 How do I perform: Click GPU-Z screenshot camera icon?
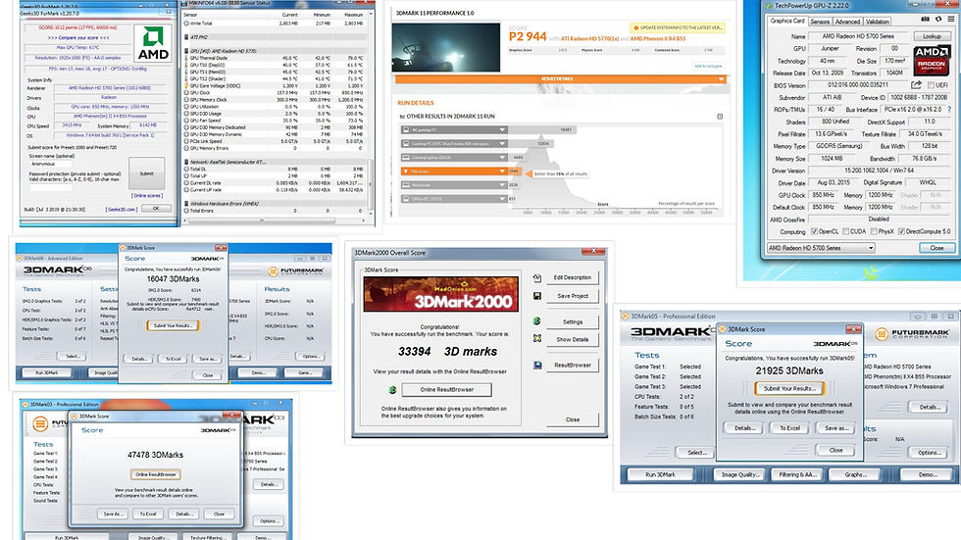click(926, 20)
